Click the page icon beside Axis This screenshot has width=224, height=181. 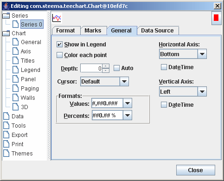(16, 51)
